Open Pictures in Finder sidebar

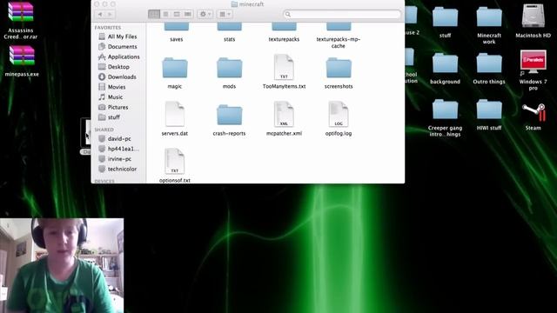pos(118,107)
